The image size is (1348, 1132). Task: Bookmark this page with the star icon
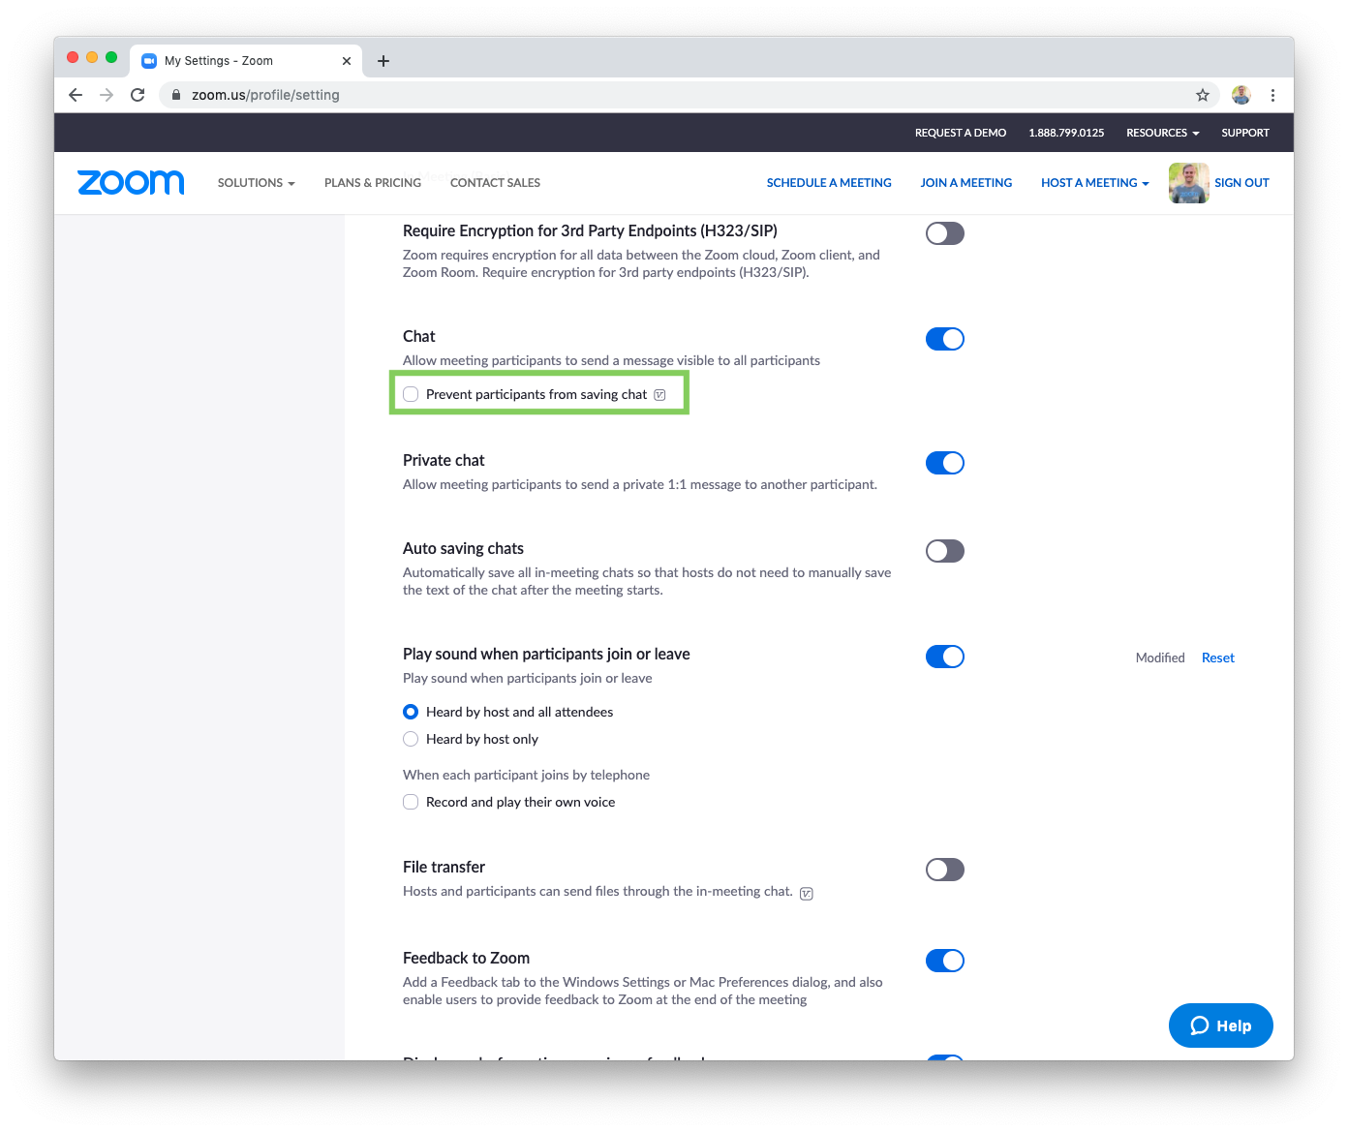click(x=1203, y=95)
